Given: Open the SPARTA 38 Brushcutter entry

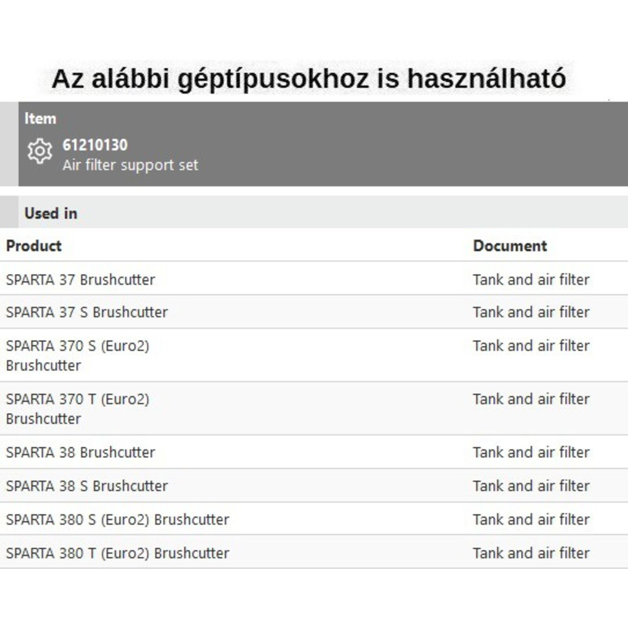Looking at the screenshot, I should (x=80, y=453).
